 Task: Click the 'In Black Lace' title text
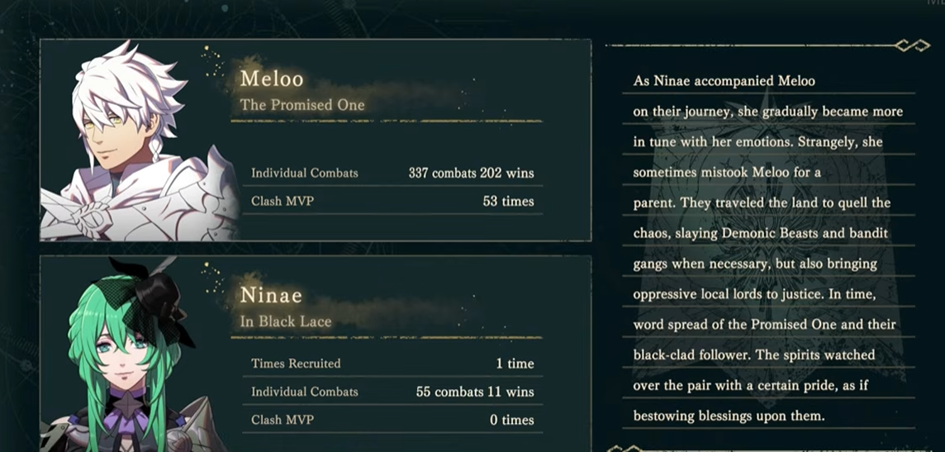click(286, 321)
